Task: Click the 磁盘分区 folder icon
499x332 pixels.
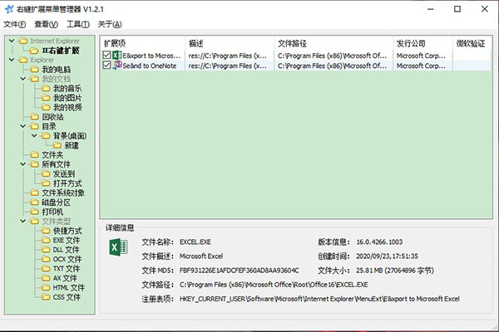Action: (x=34, y=202)
